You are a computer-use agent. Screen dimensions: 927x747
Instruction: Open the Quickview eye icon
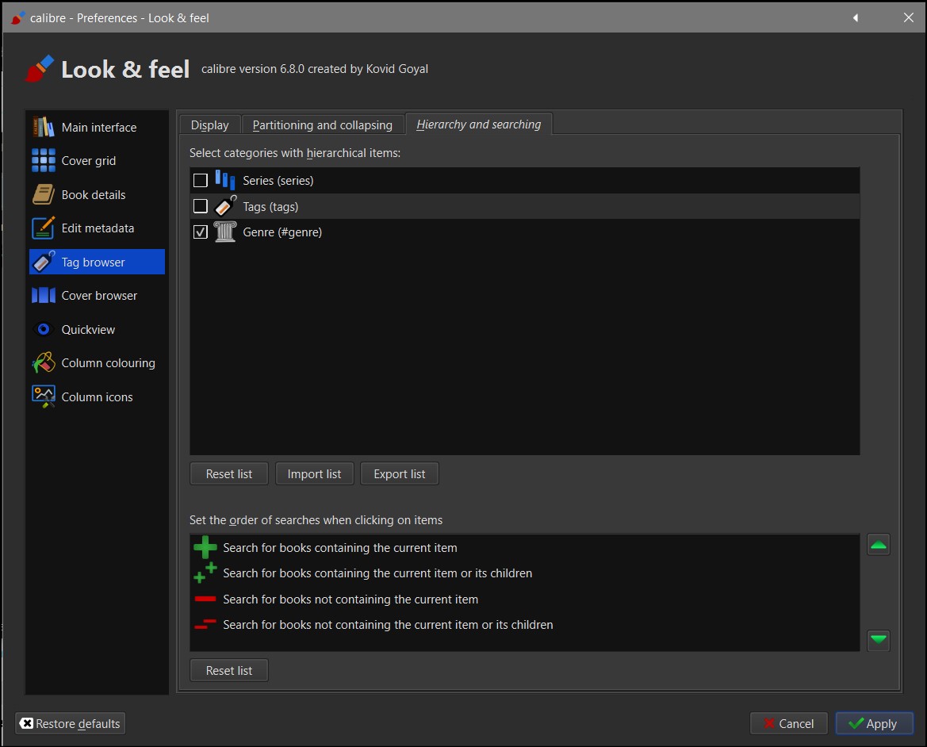(44, 329)
